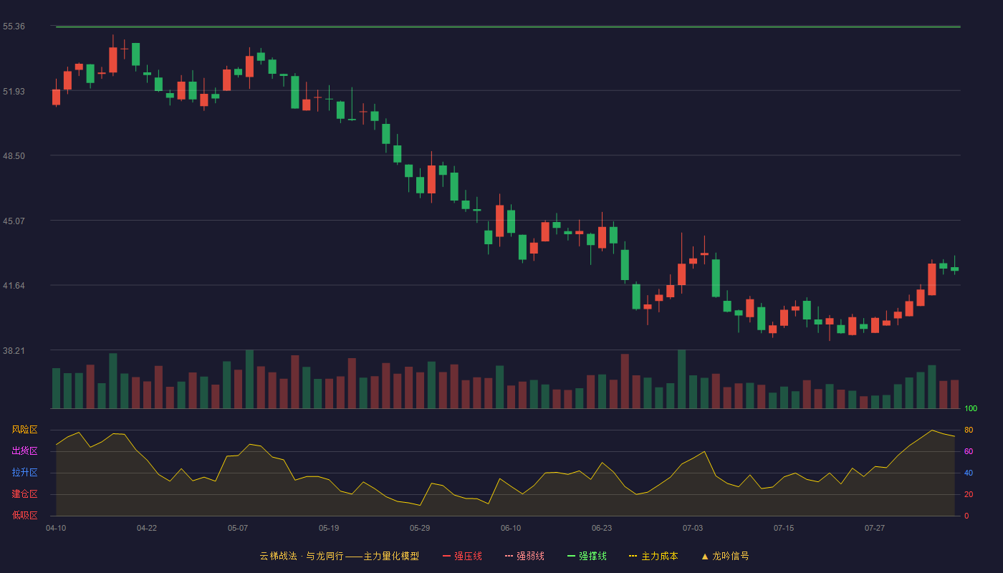Click the 06-23 date label
Image resolution: width=1003 pixels, height=573 pixels.
[x=602, y=528]
